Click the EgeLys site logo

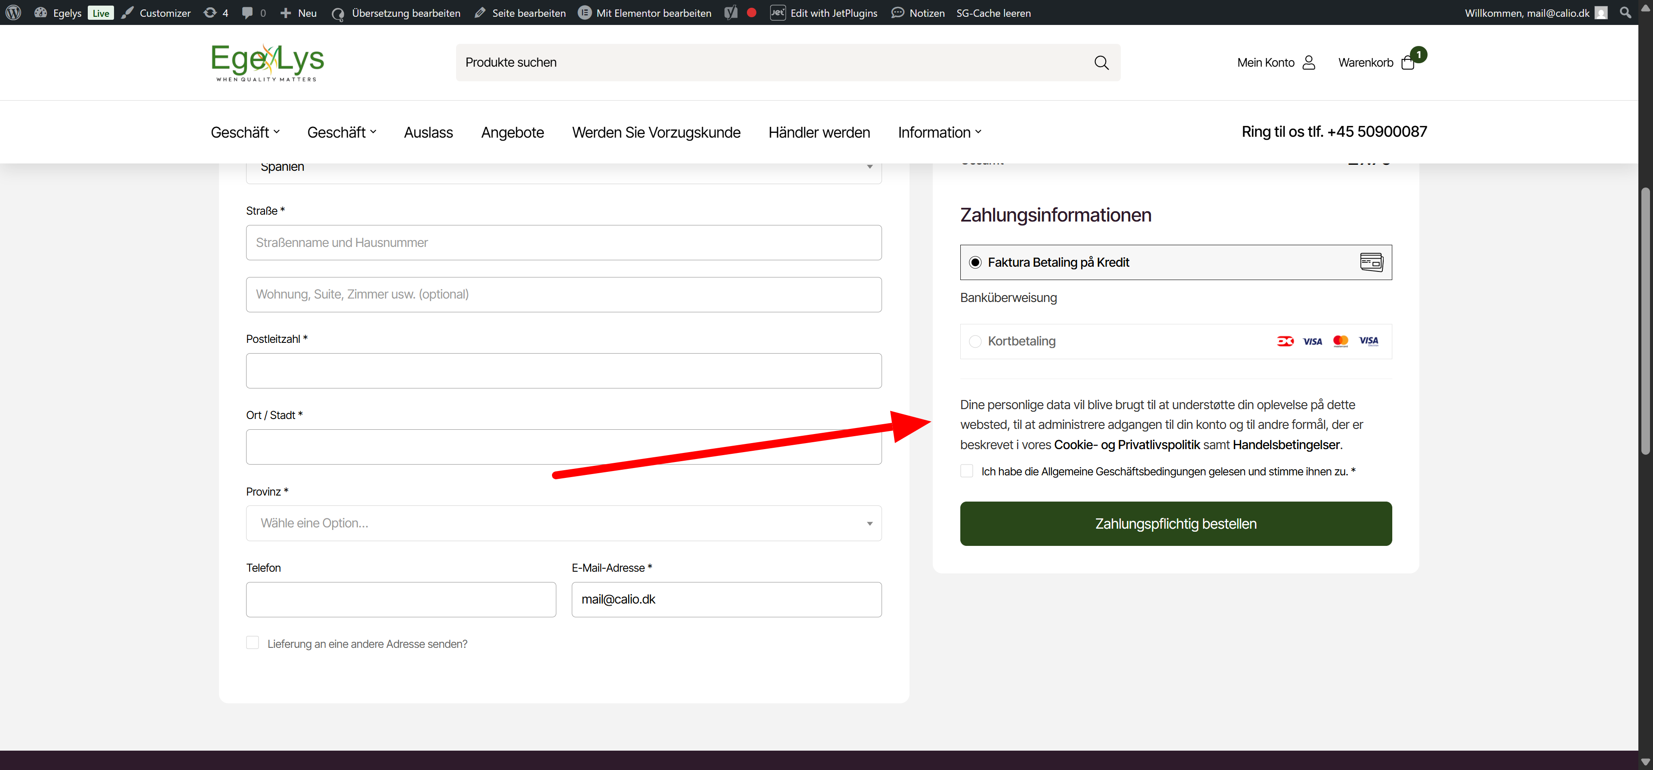(x=268, y=62)
